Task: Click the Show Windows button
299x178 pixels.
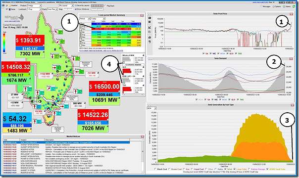Action: 82,9
